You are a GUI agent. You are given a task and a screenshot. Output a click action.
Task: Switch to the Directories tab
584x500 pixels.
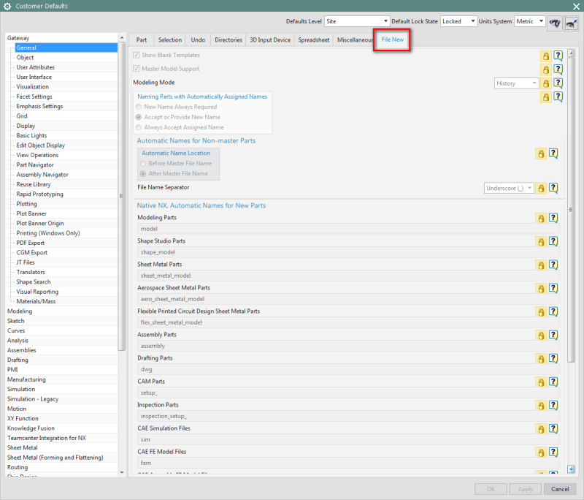click(228, 40)
